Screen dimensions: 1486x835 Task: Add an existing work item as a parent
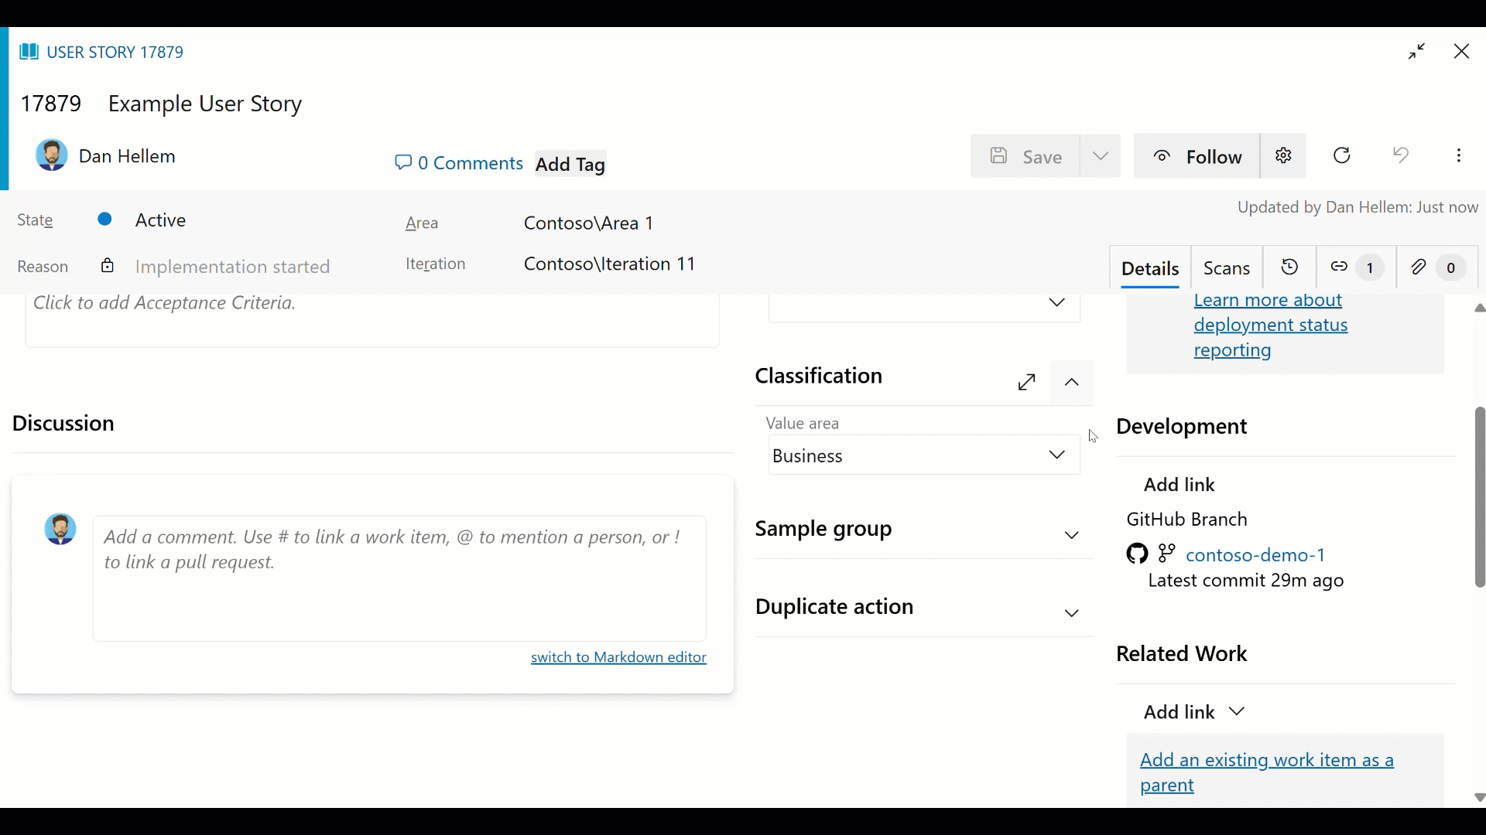1267,772
